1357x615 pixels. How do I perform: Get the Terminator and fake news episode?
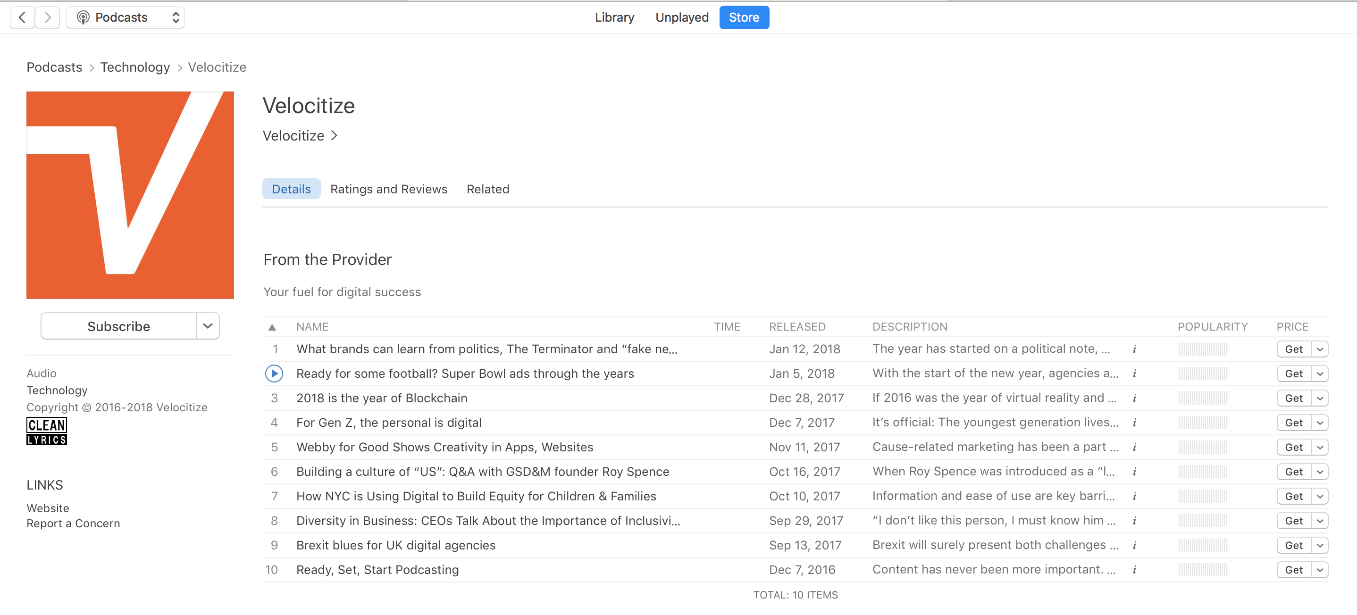point(1294,349)
